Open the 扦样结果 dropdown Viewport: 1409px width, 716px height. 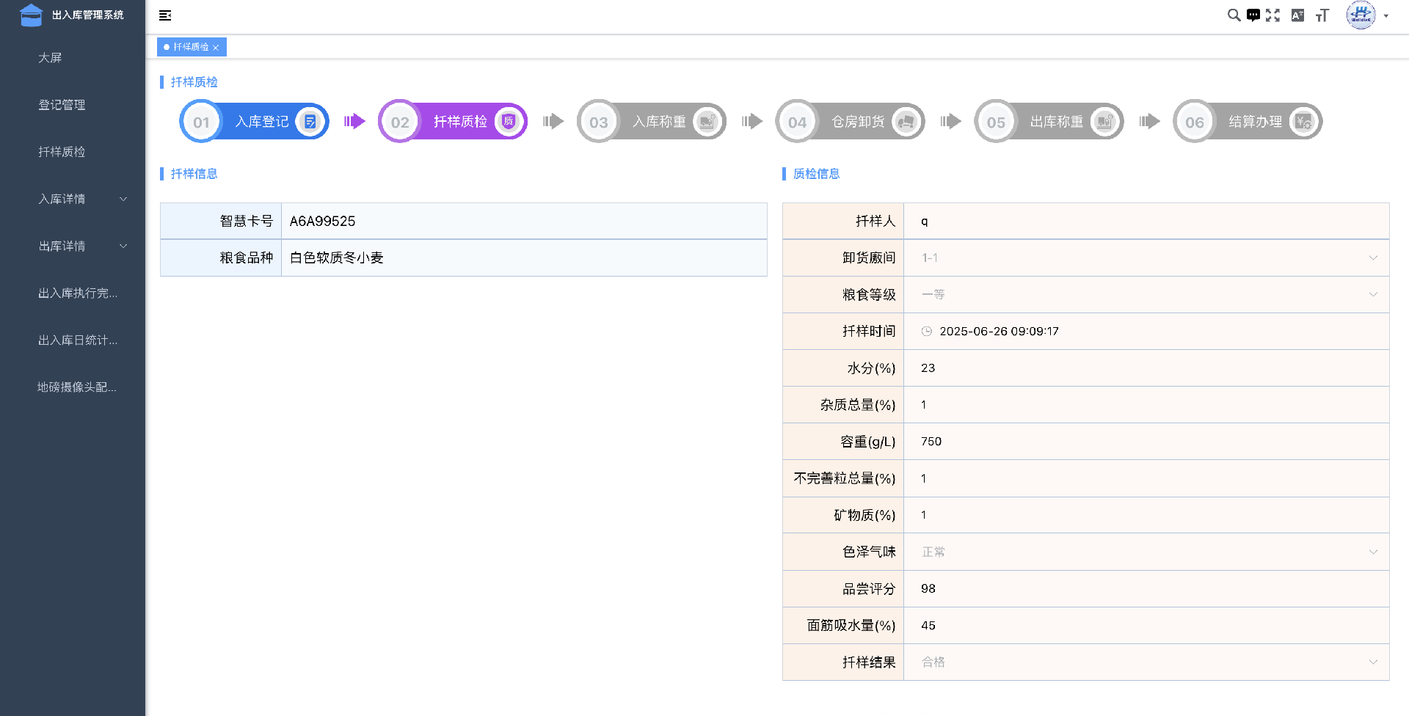point(1146,662)
